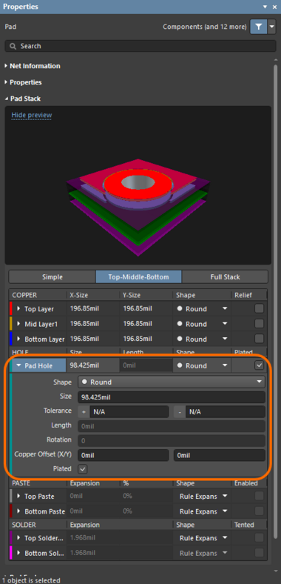Toggle Top Layer Relief checkbox
The width and height of the screenshot is (281, 584).
click(x=259, y=308)
